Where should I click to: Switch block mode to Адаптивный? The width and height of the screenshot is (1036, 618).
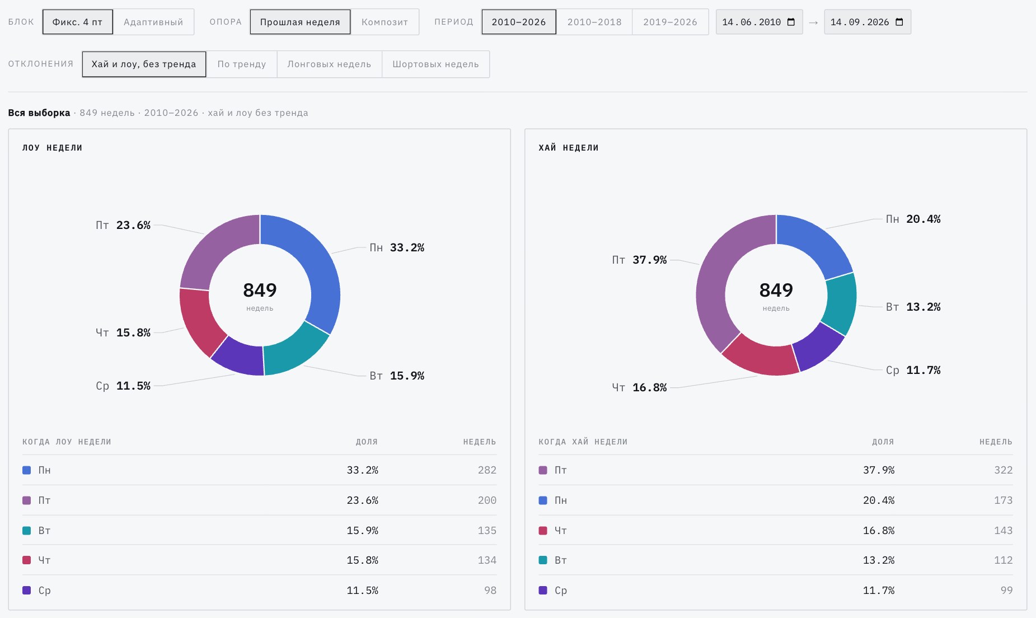pyautogui.click(x=153, y=22)
